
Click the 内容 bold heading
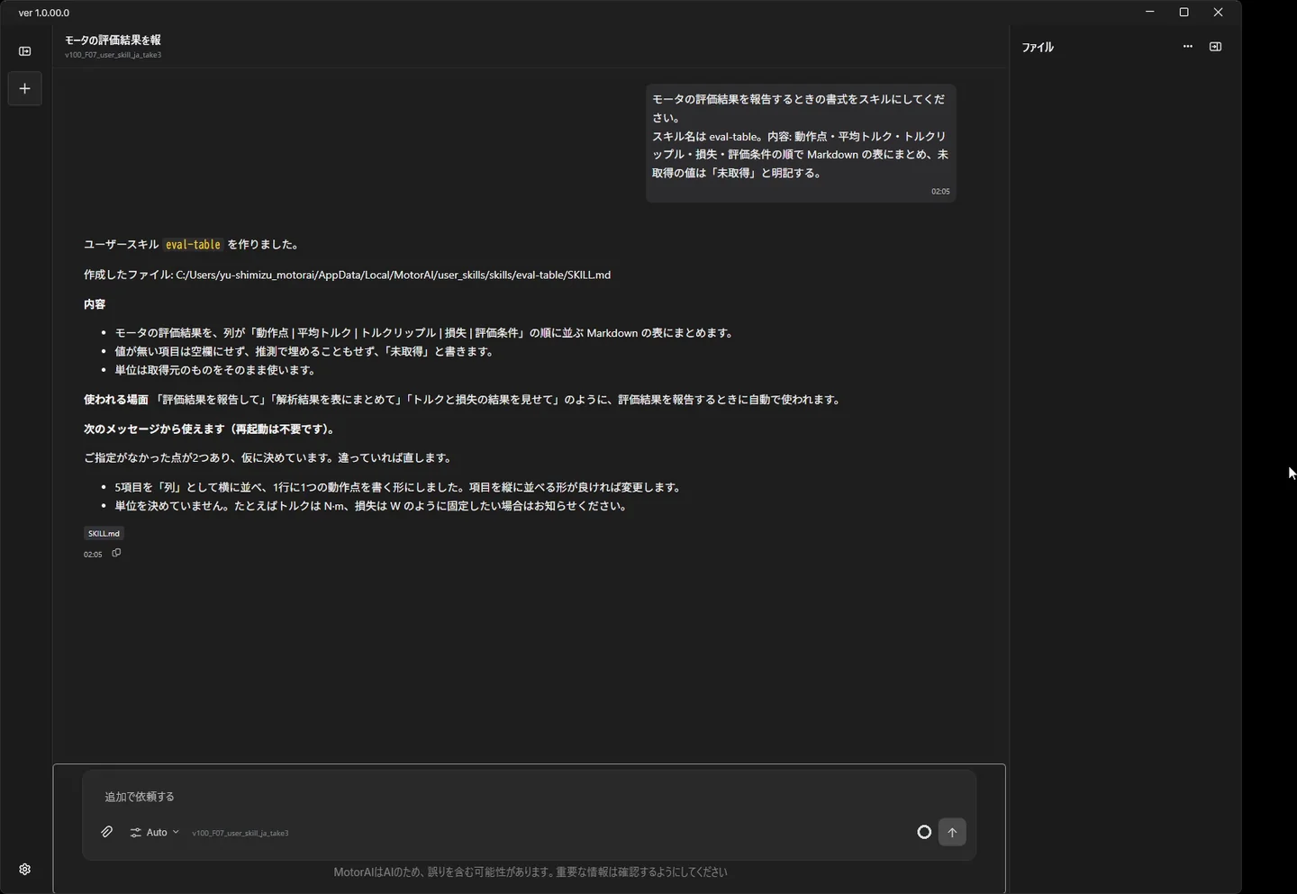[x=95, y=304]
